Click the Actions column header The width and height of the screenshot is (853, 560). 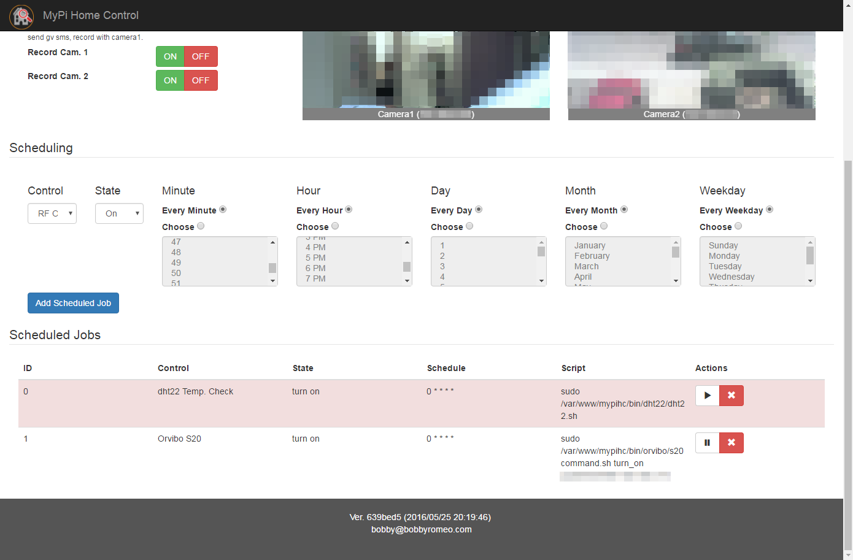coord(711,368)
